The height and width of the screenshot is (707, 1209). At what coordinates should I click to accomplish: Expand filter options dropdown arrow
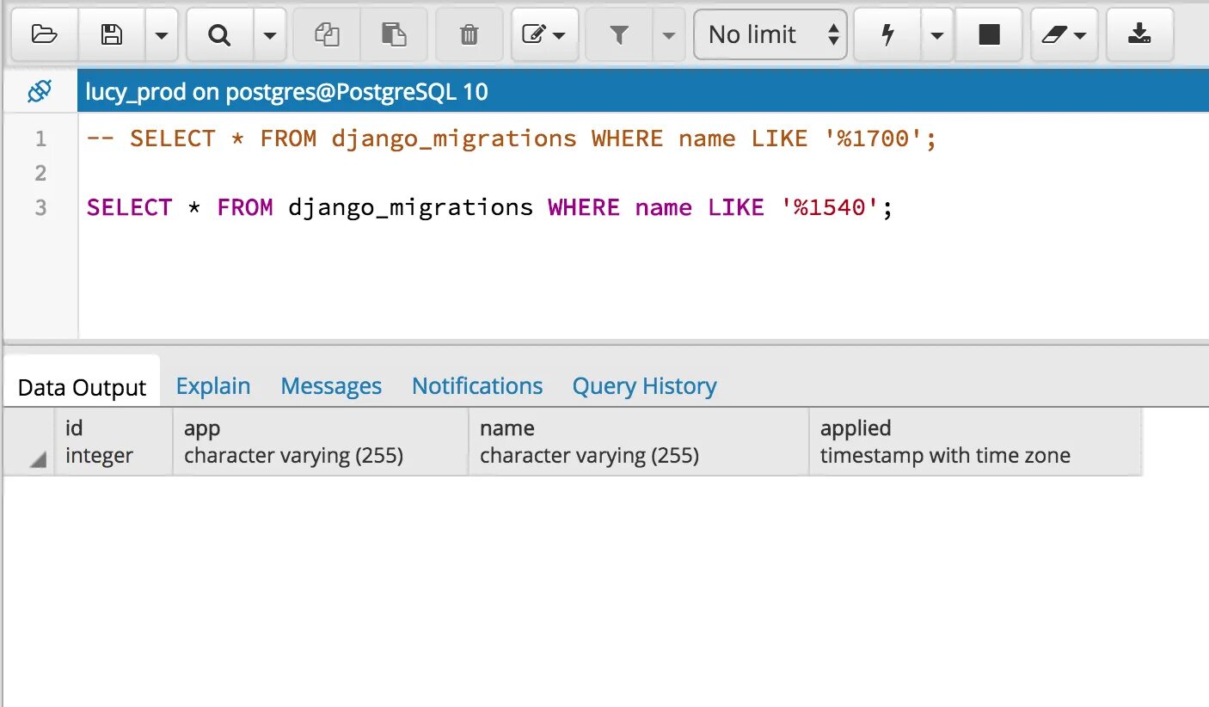tap(669, 34)
